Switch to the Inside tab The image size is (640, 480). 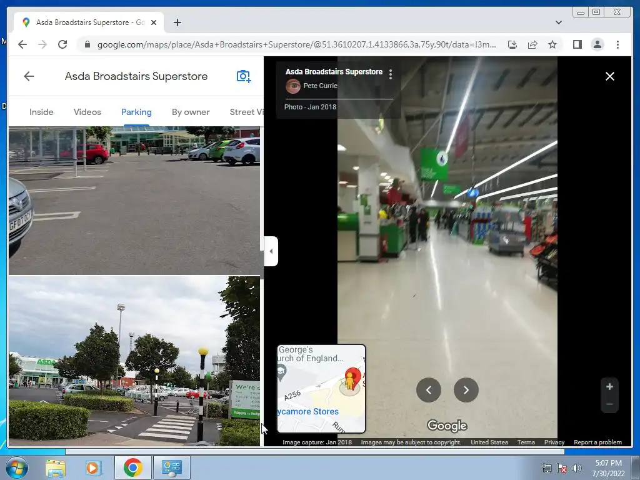tap(41, 112)
